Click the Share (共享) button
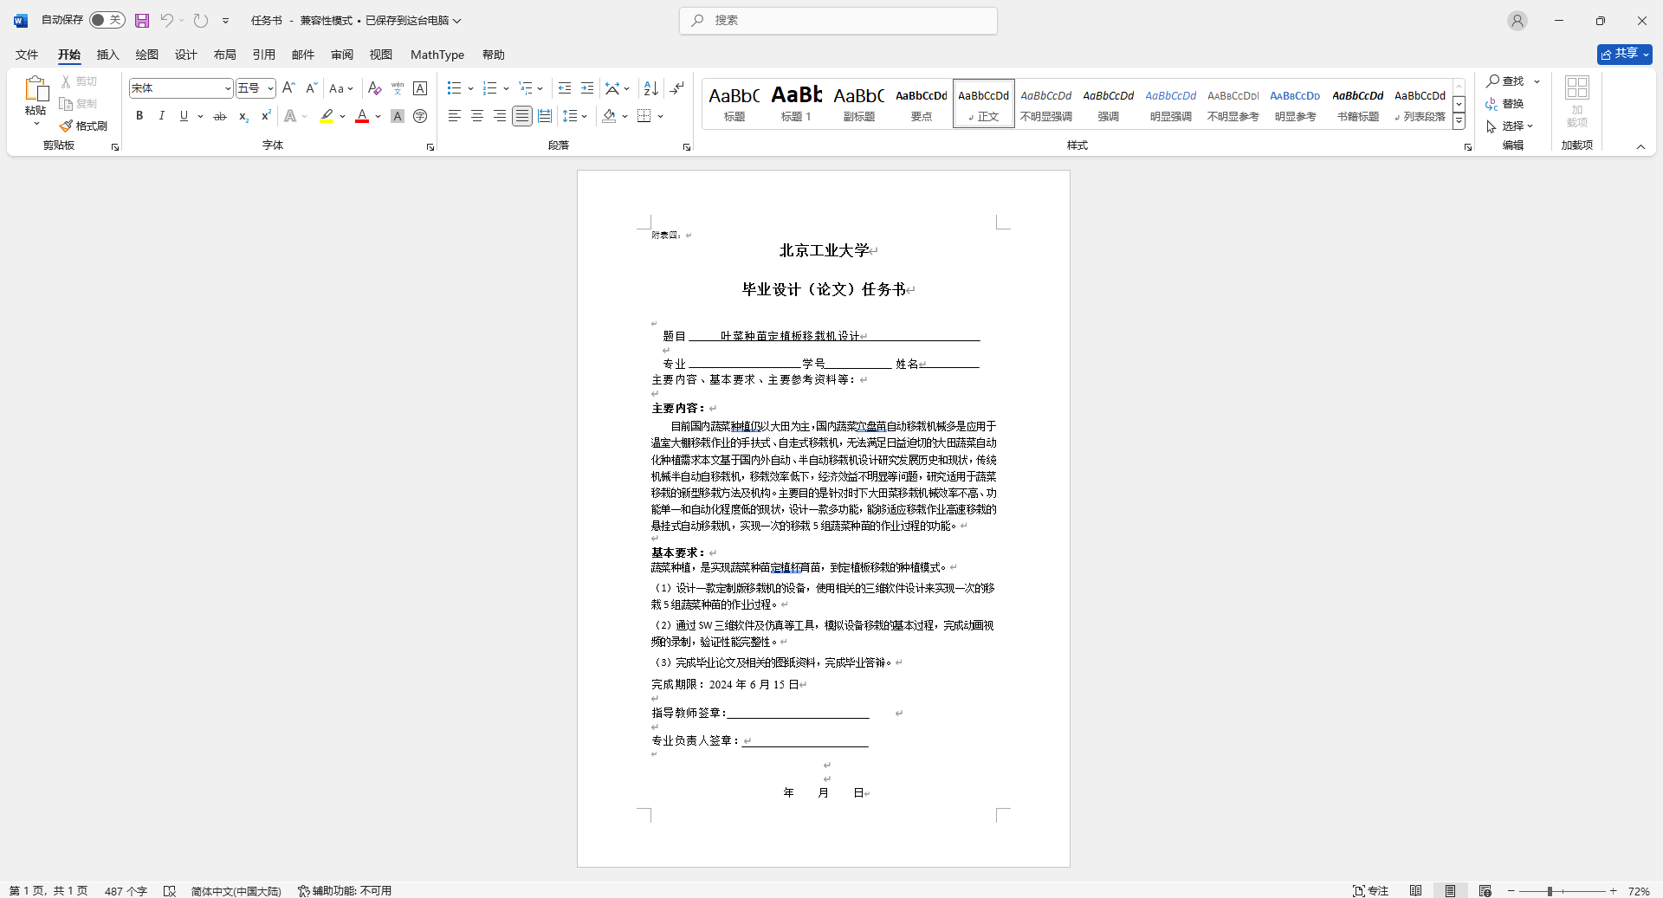1663x898 pixels. [1624, 54]
